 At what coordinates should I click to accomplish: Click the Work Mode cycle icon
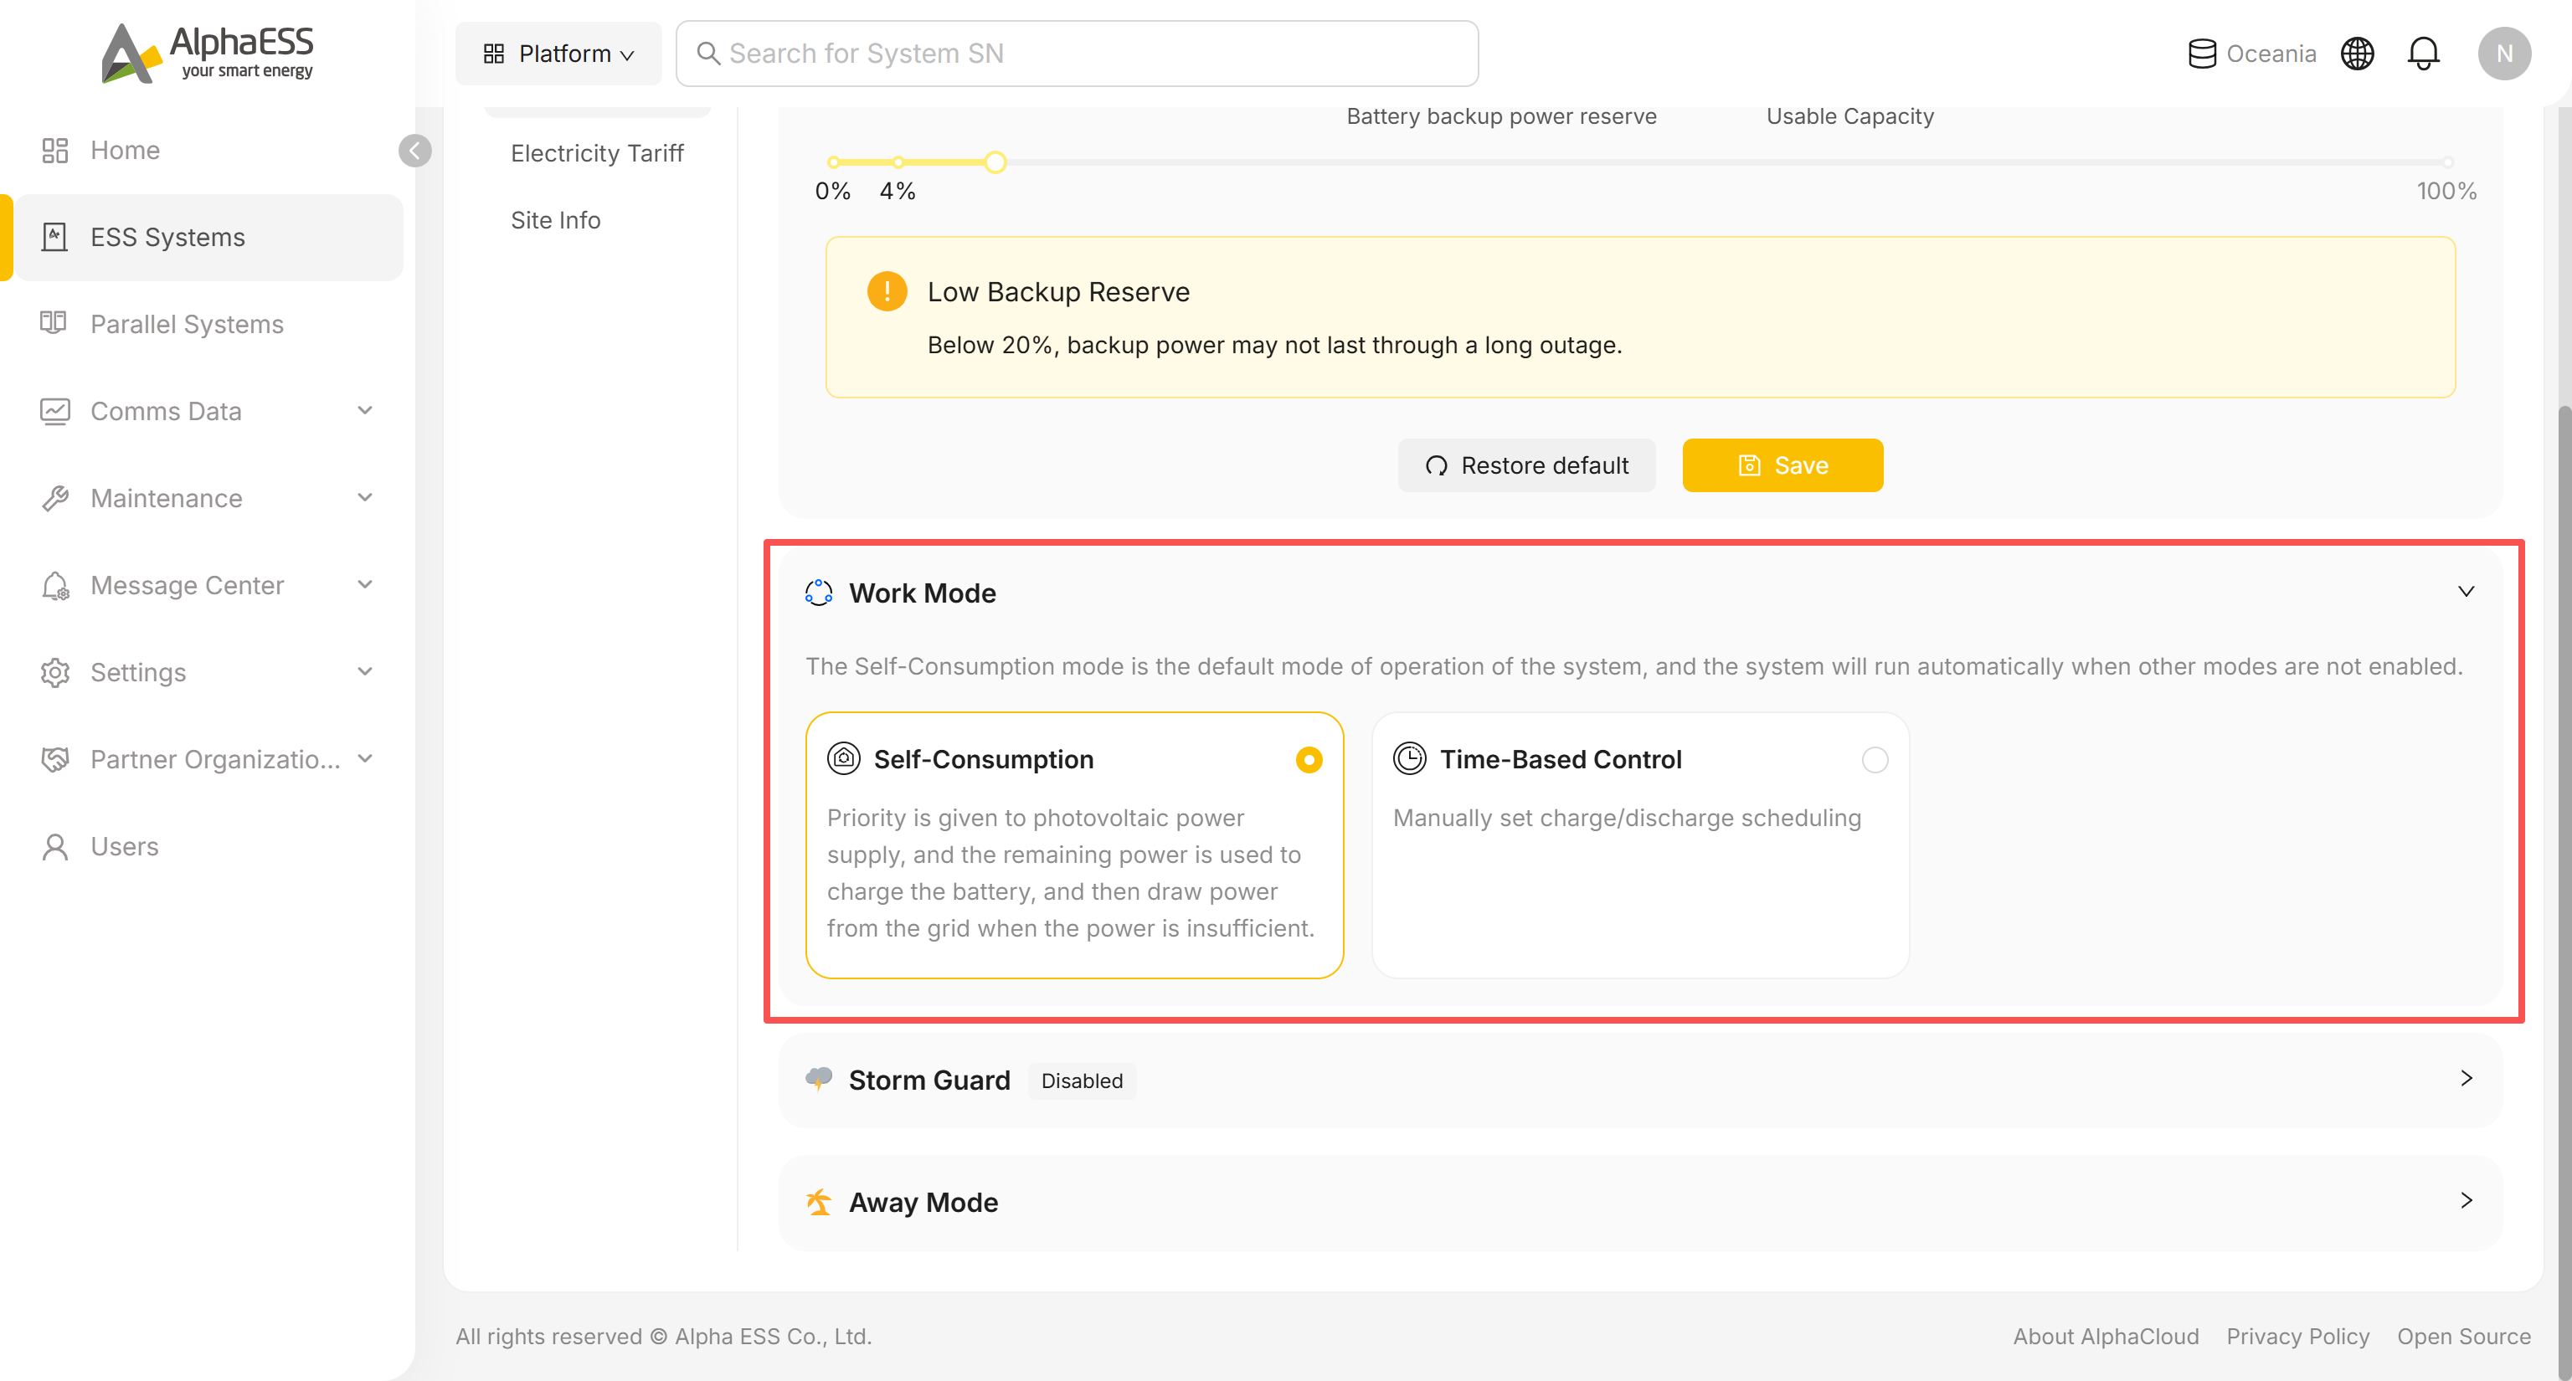tap(819, 593)
